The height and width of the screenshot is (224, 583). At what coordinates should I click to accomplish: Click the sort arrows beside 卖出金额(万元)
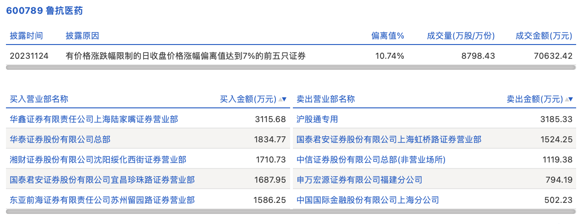(x=568, y=99)
